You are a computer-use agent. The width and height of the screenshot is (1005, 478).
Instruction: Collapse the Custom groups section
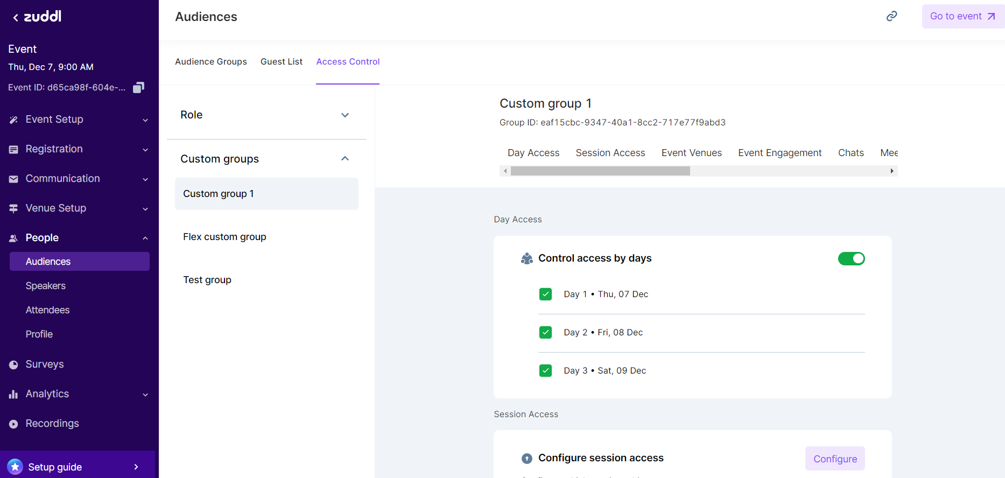tap(345, 159)
